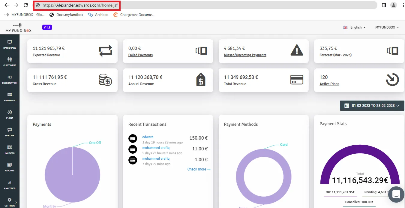Click the browser address bar URL
The width and height of the screenshot is (405, 208).
coord(80,5)
